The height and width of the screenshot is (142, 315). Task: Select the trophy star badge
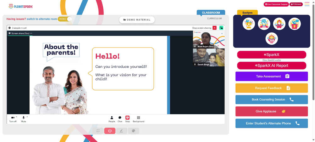[249, 24]
